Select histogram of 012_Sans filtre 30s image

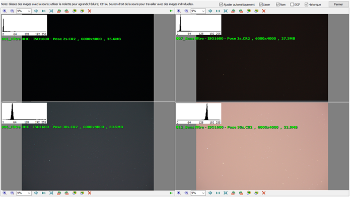198,114
